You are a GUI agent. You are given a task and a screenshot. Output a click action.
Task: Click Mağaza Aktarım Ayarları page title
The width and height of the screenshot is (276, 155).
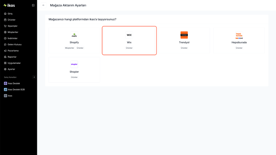coord(68,5)
